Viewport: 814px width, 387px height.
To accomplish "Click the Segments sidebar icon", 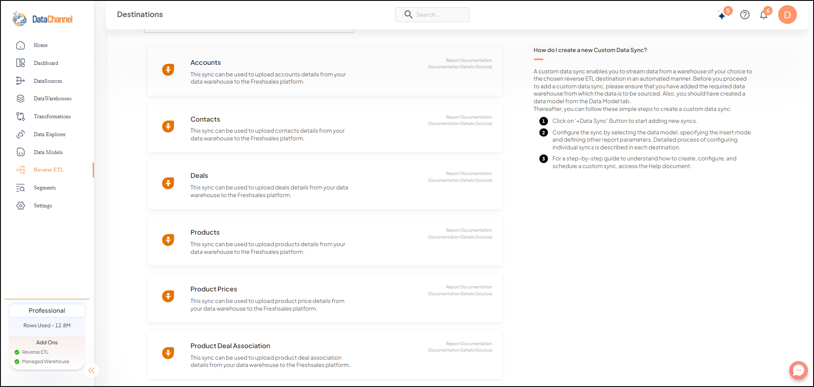I will [20, 188].
